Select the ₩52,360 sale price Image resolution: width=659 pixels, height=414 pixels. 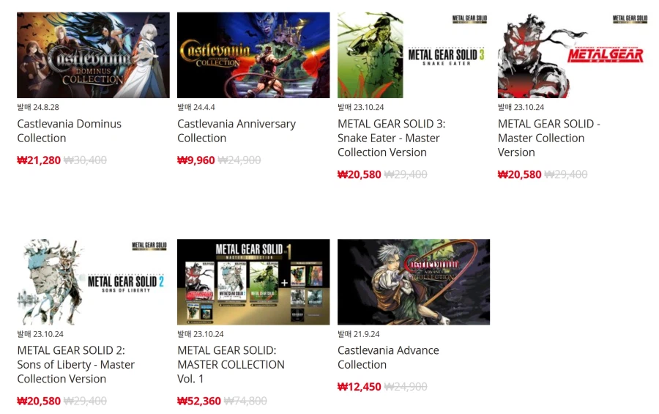coord(198,401)
